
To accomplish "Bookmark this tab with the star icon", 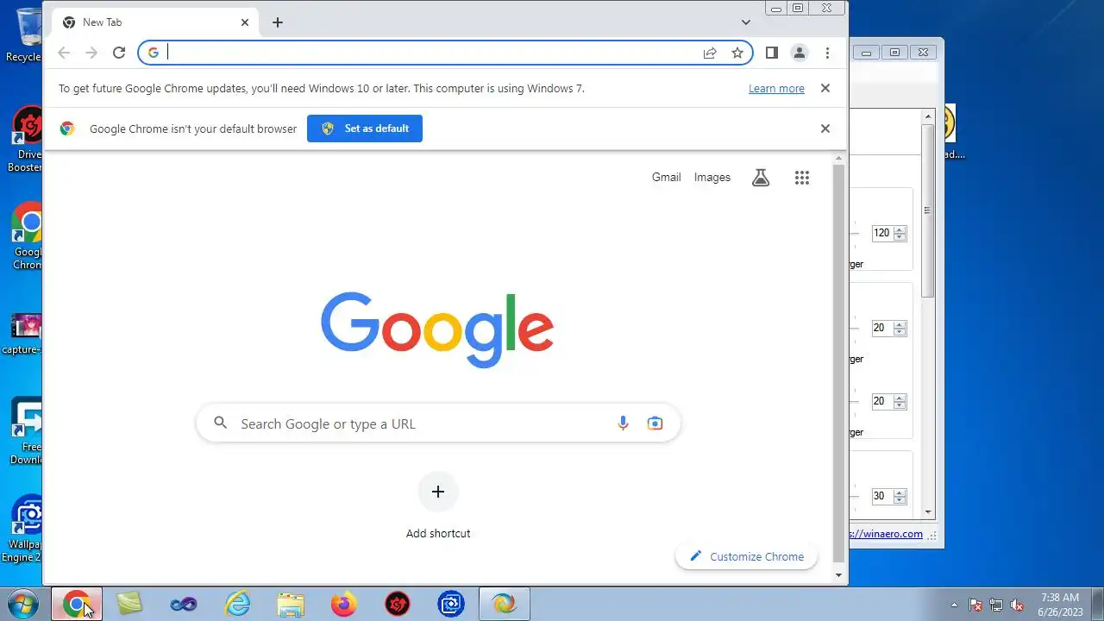I will [737, 53].
